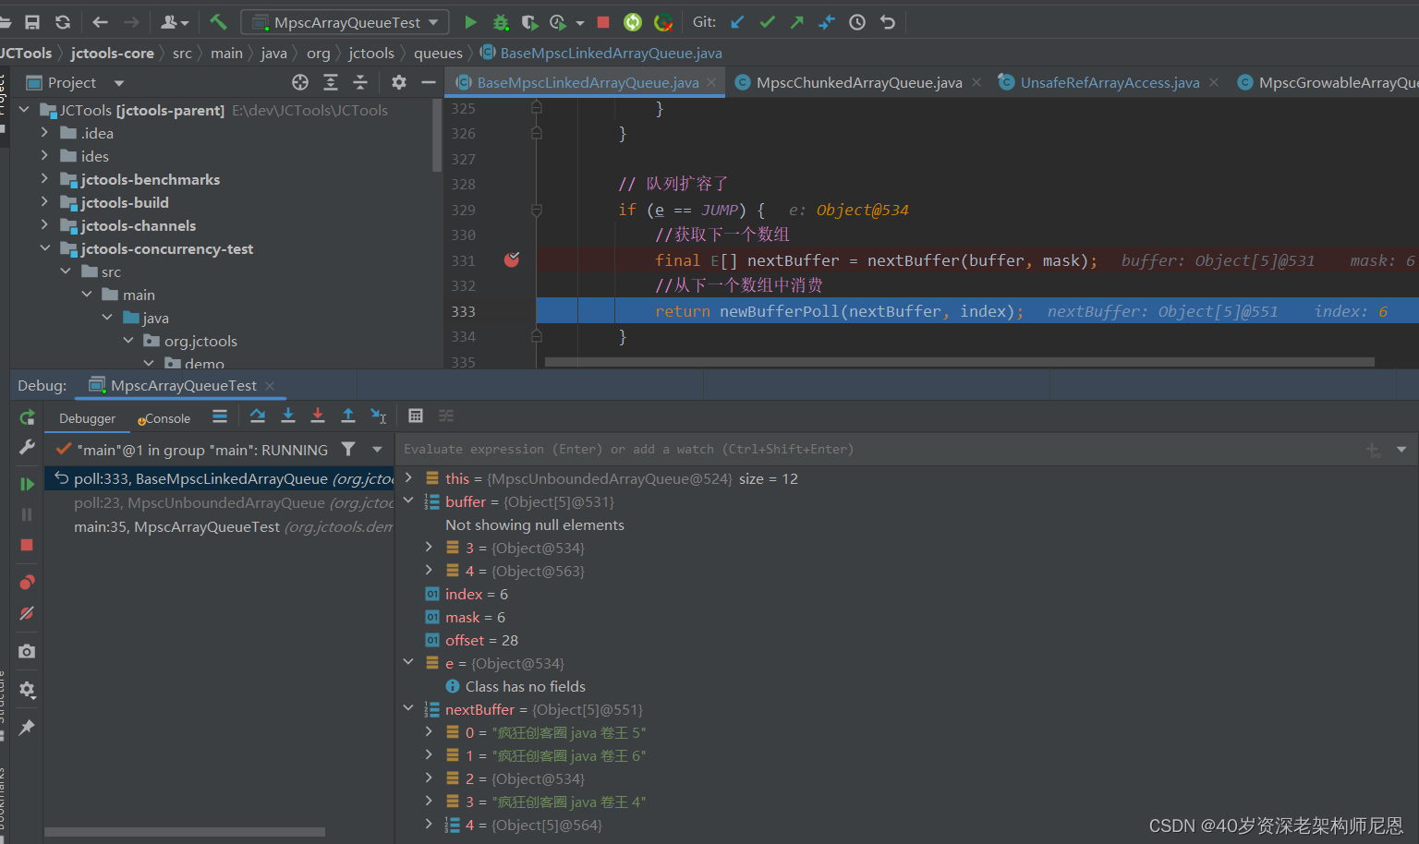The image size is (1419, 844).
Task: Open Evaluate Expression calculator icon
Action: pos(416,416)
